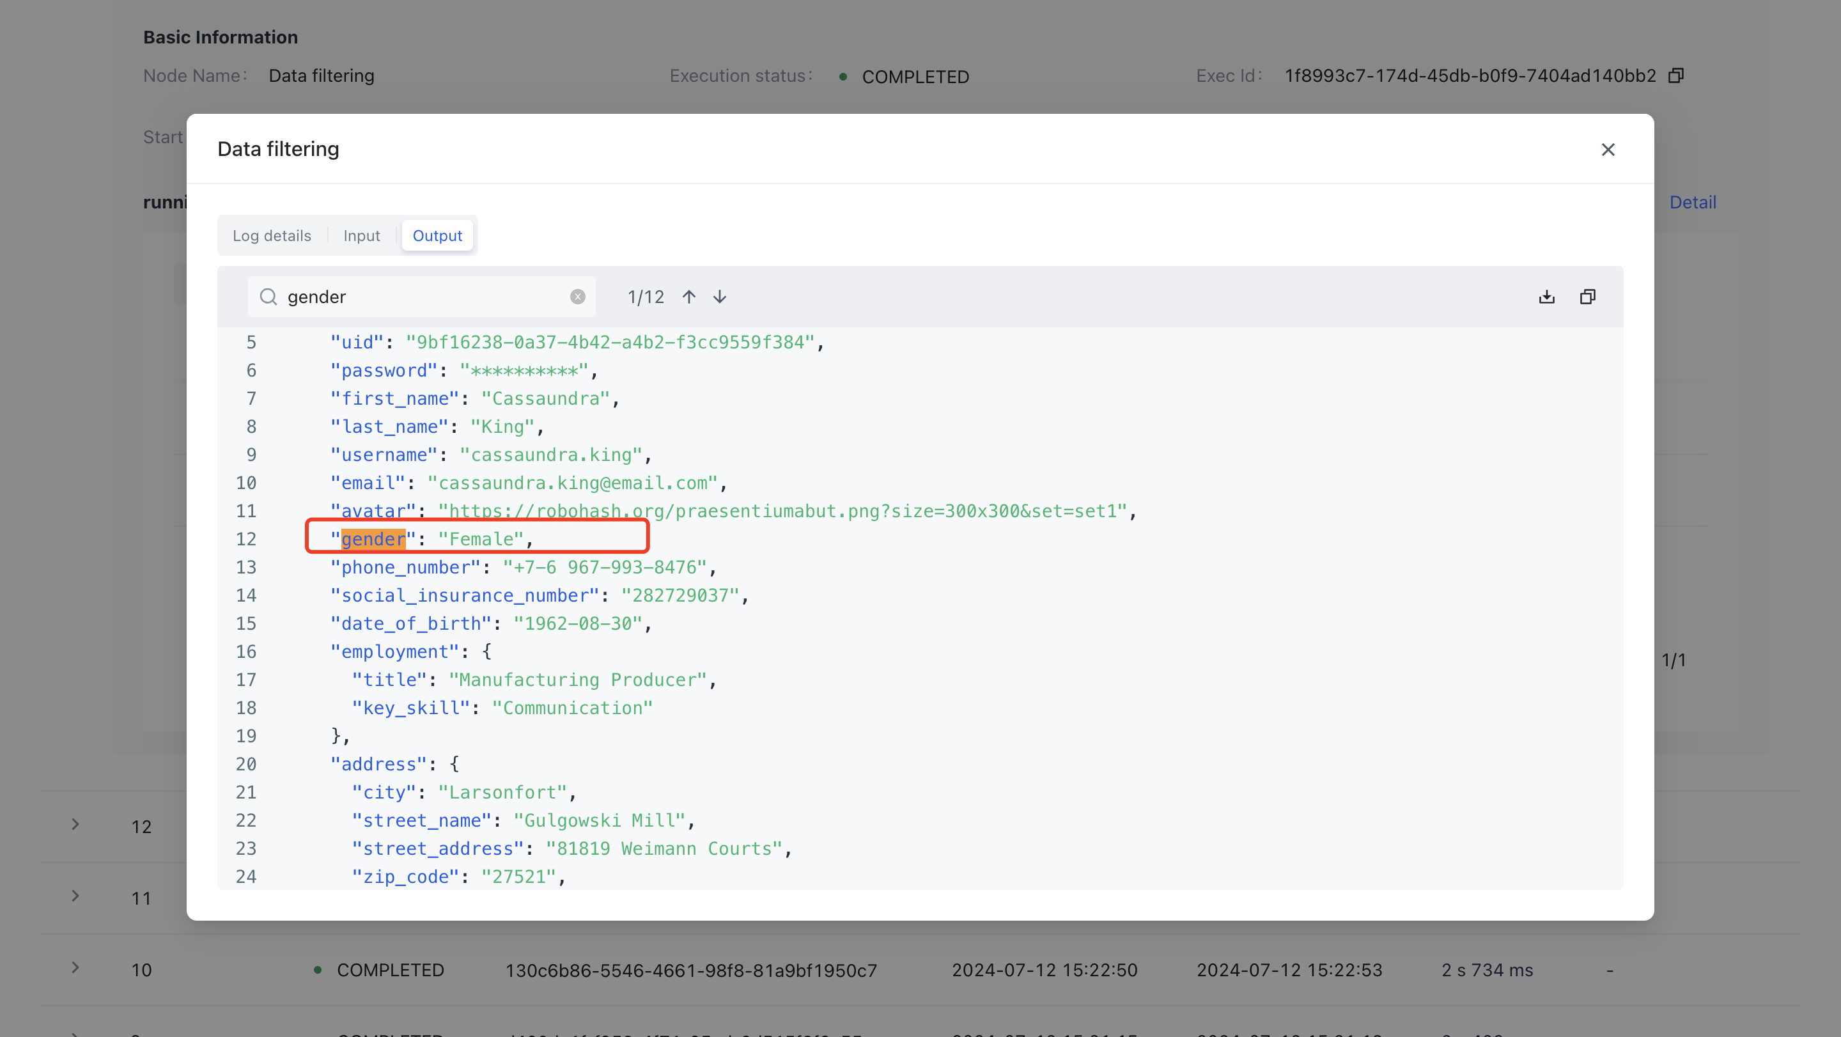Image resolution: width=1841 pixels, height=1037 pixels.
Task: Click the highlighted gender match
Action: tap(373, 539)
